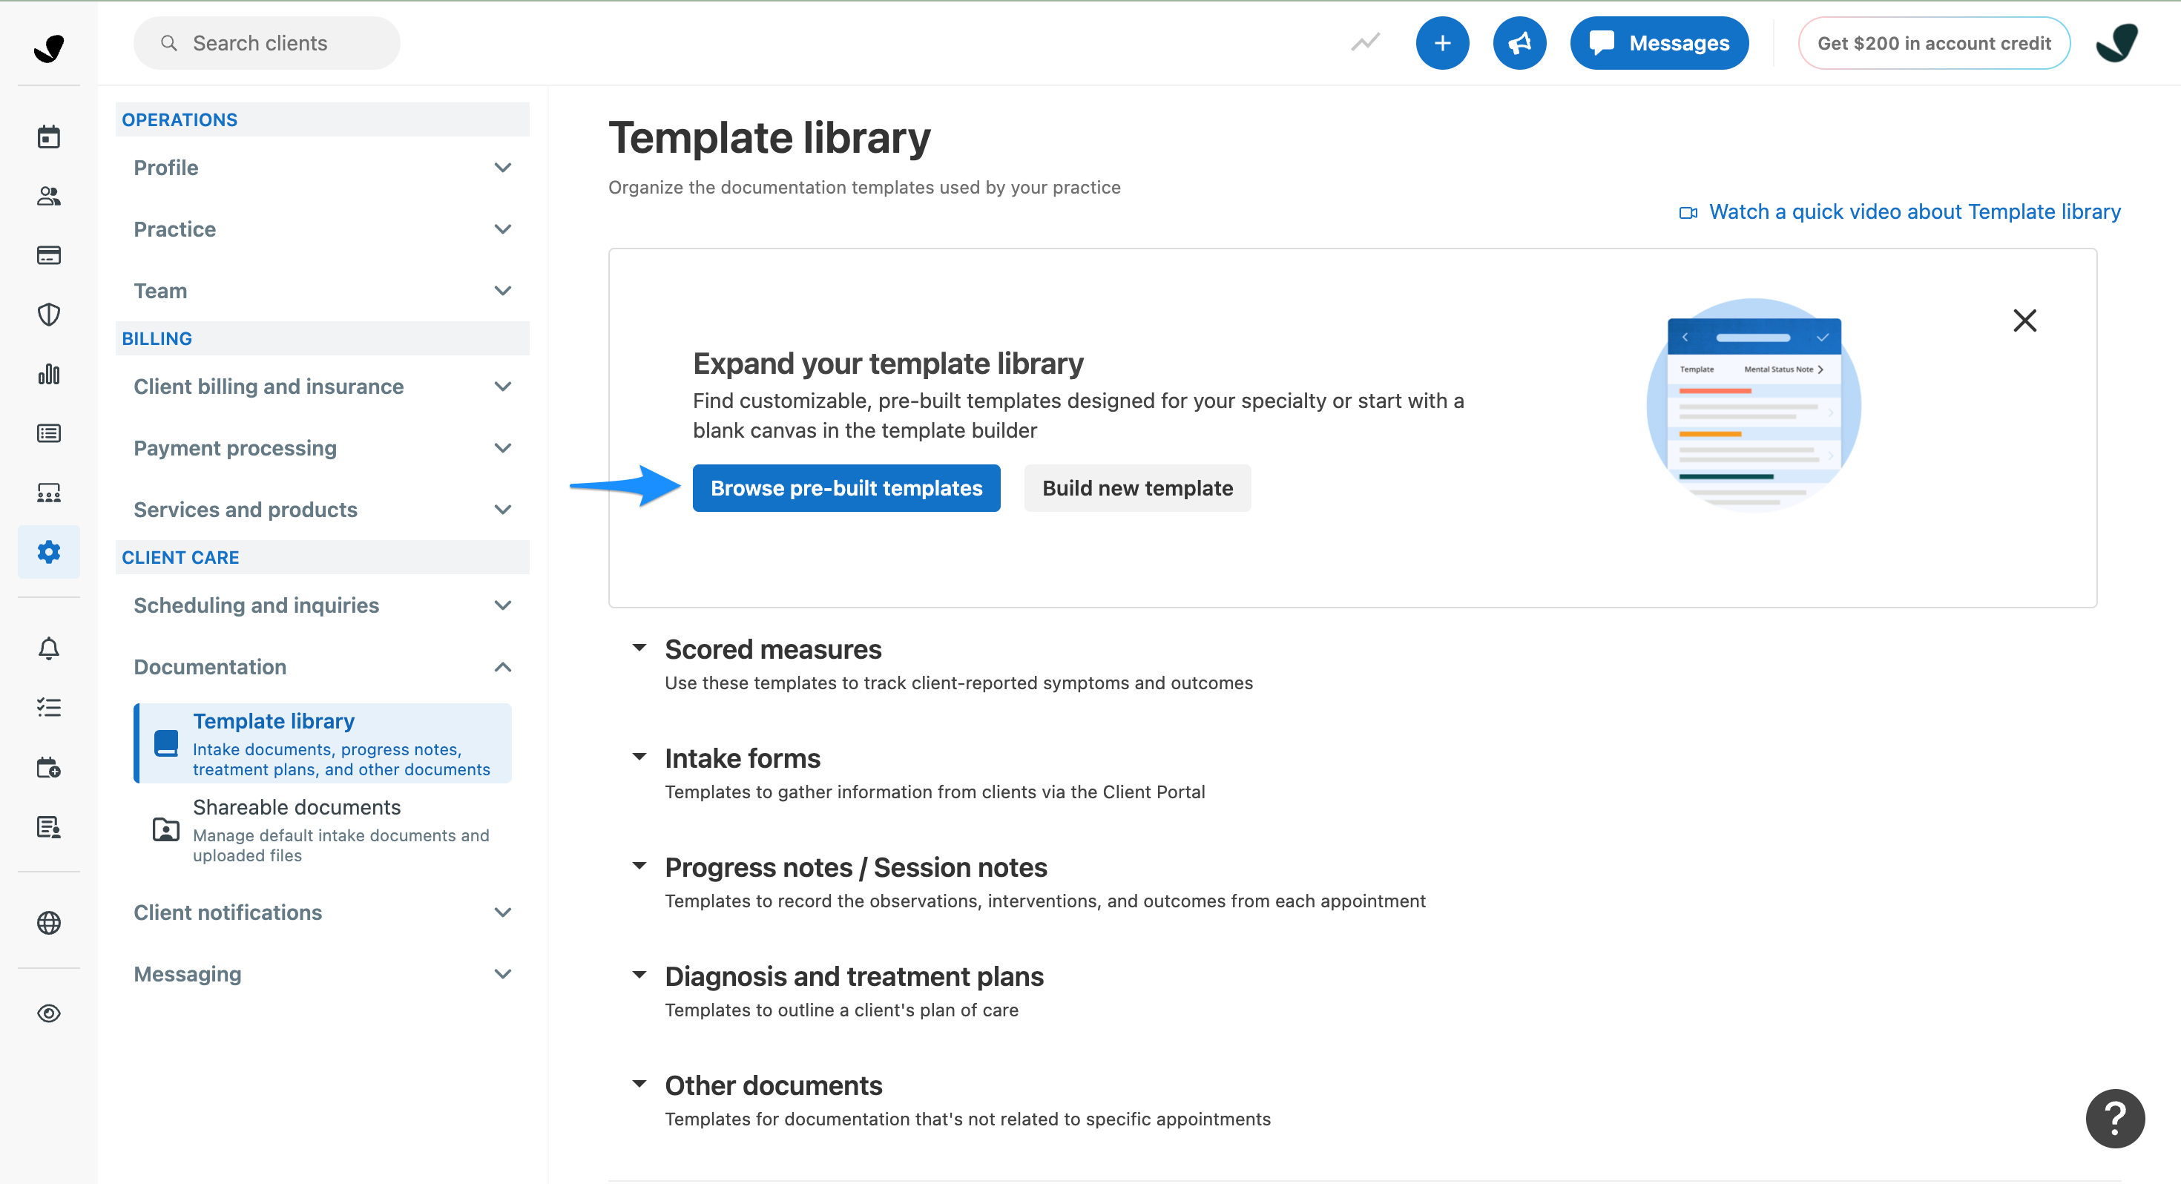Focus the Search clients field
This screenshot has height=1184, width=2181.
click(267, 42)
